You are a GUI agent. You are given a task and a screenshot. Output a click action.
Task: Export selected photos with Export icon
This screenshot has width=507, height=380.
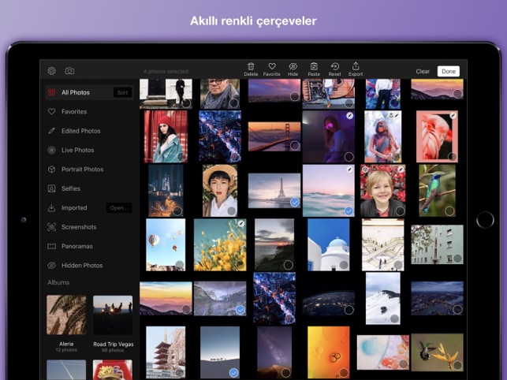(356, 69)
